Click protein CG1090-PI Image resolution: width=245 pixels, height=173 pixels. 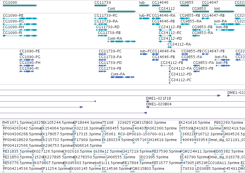pyautogui.click(x=27, y=72)
